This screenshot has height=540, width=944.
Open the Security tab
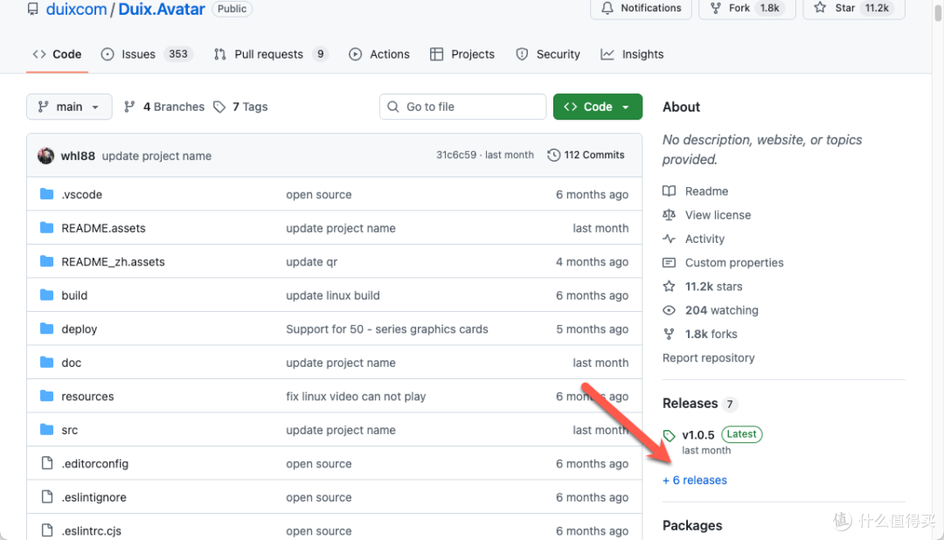pyautogui.click(x=548, y=54)
